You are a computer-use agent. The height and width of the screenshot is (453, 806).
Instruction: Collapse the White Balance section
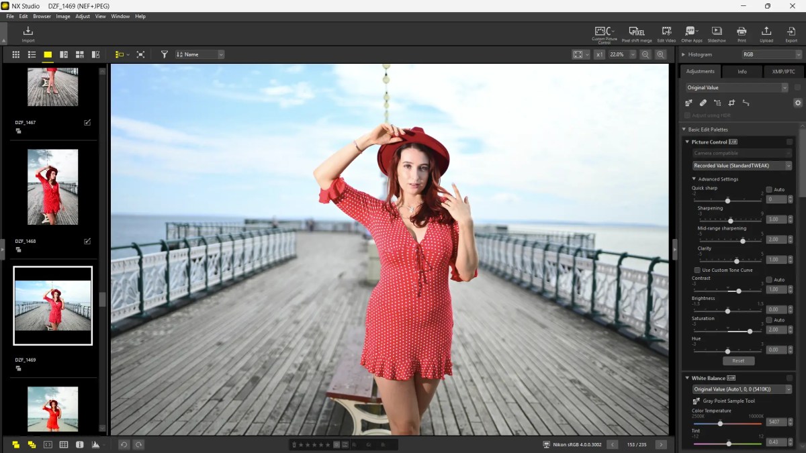(687, 377)
